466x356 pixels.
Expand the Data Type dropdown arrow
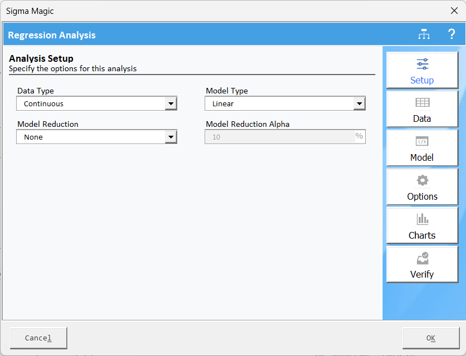171,103
